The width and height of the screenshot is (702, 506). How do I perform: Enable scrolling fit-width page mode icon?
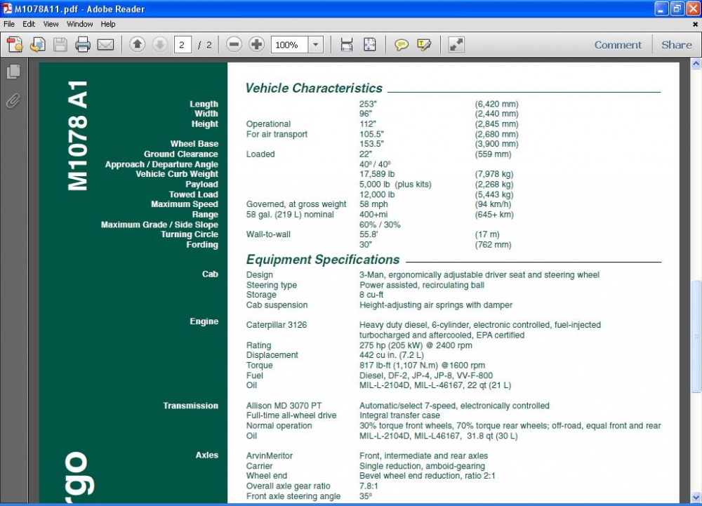347,45
